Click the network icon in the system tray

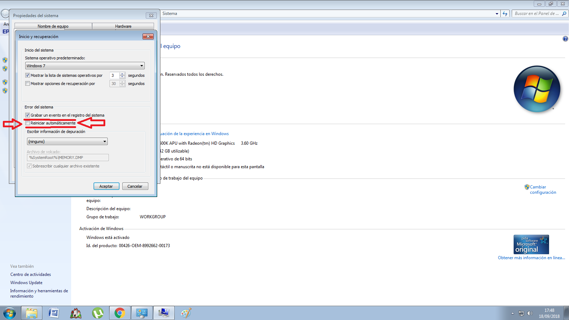coord(521,313)
